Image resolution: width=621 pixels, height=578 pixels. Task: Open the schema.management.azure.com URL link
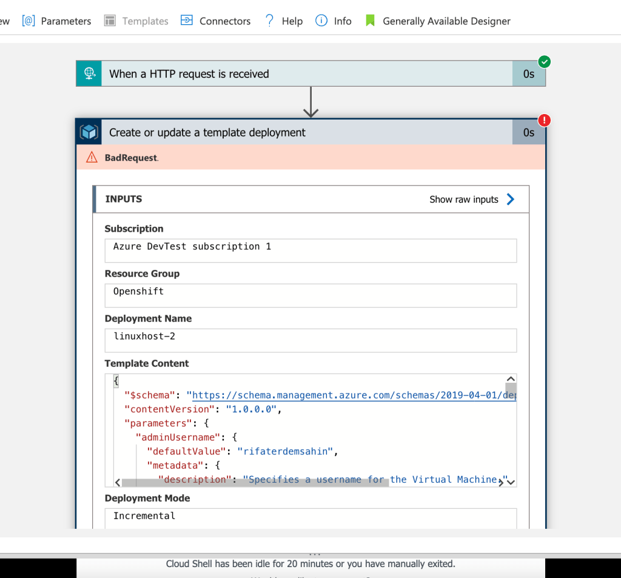pos(354,395)
